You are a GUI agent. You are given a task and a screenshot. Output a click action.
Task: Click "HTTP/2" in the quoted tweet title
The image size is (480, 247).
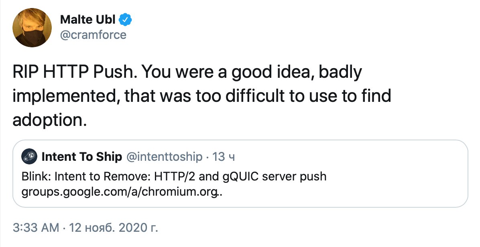pyautogui.click(x=175, y=176)
